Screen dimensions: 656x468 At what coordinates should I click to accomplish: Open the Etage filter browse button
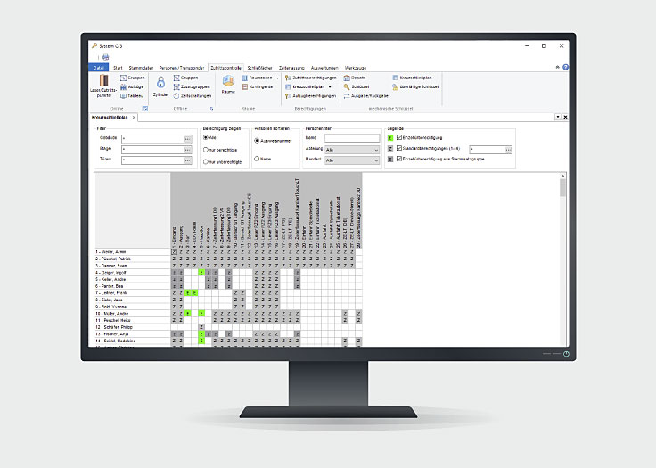click(x=188, y=150)
